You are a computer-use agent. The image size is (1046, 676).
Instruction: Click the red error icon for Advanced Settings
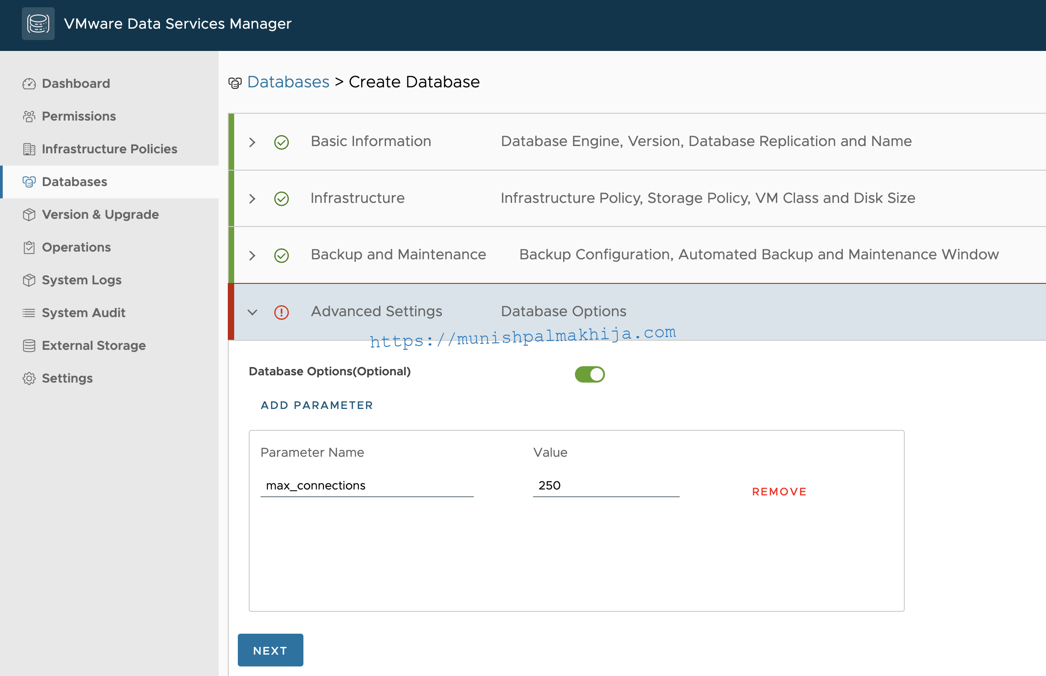pyautogui.click(x=282, y=313)
